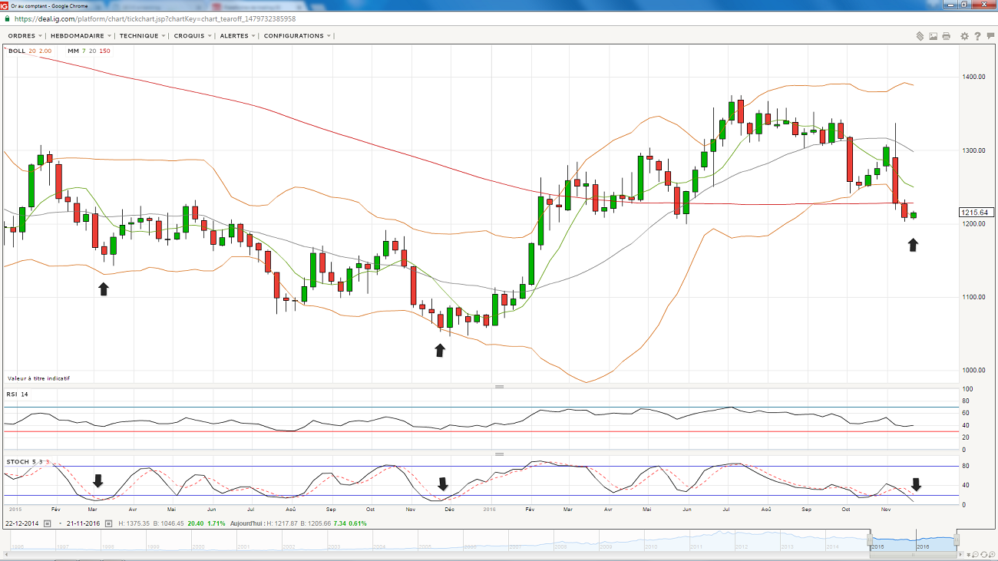This screenshot has height=561, width=998.
Task: Print the chart
Action: [x=946, y=36]
